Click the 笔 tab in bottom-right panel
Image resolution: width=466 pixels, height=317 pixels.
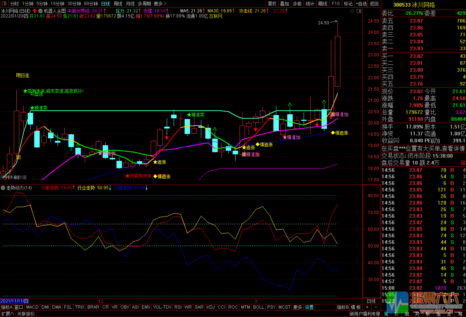pyautogui.click(x=386, y=314)
